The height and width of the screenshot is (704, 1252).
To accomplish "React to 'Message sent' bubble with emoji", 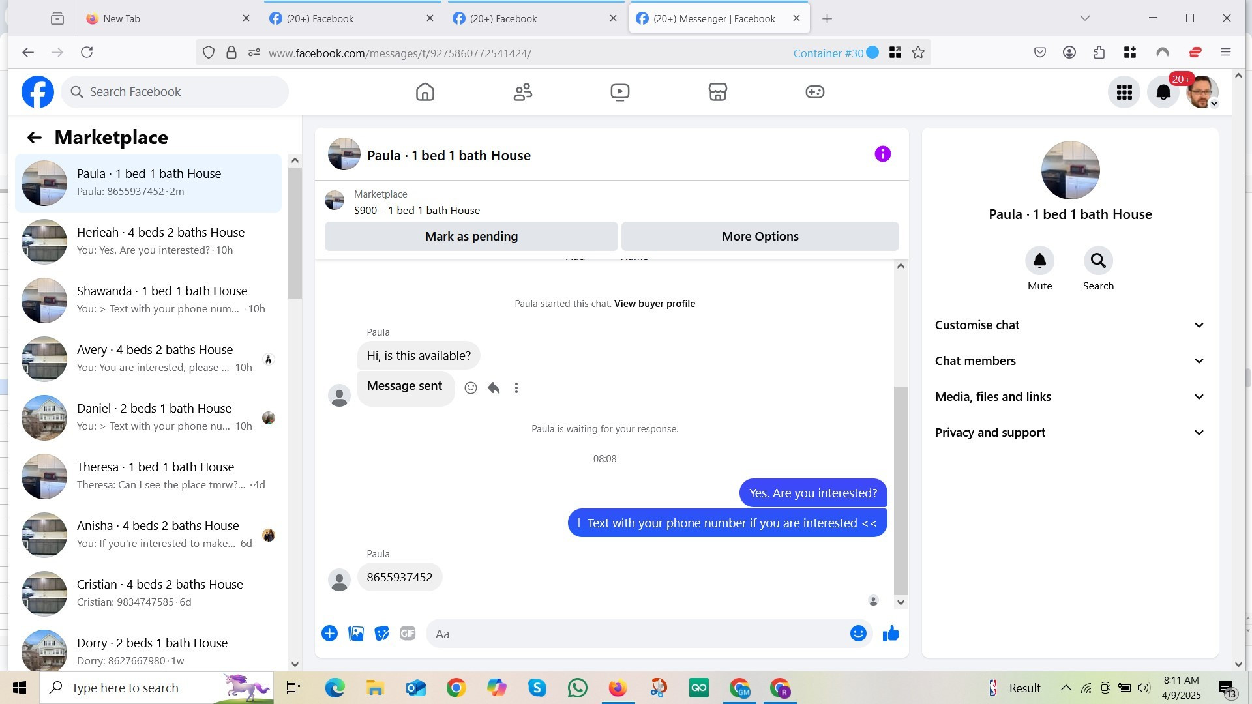I will [470, 389].
